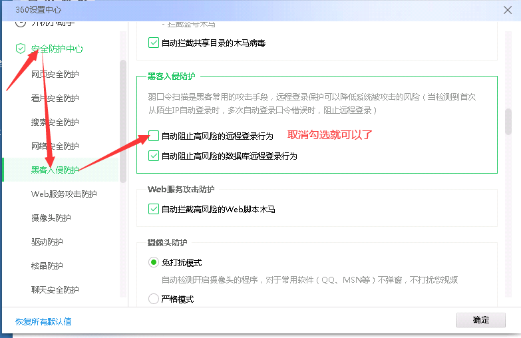This screenshot has width=521, height=338.
Task: Select 网络安全防护 in the sidebar
Action: tap(55, 146)
